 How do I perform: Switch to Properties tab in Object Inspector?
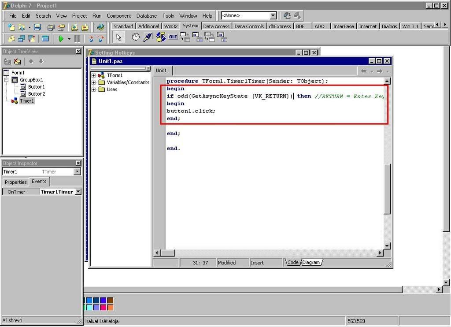[16, 182]
